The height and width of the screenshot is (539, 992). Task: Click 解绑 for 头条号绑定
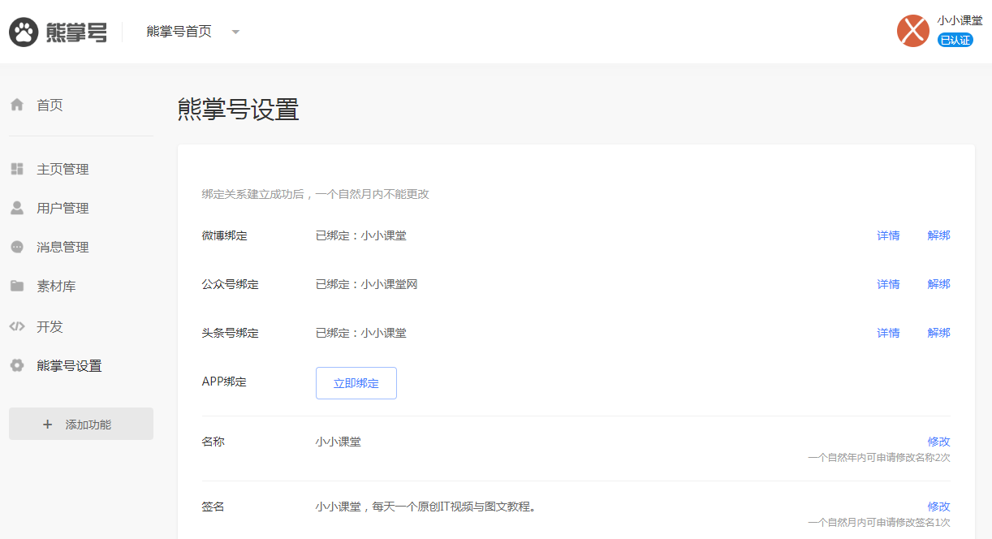pos(939,333)
